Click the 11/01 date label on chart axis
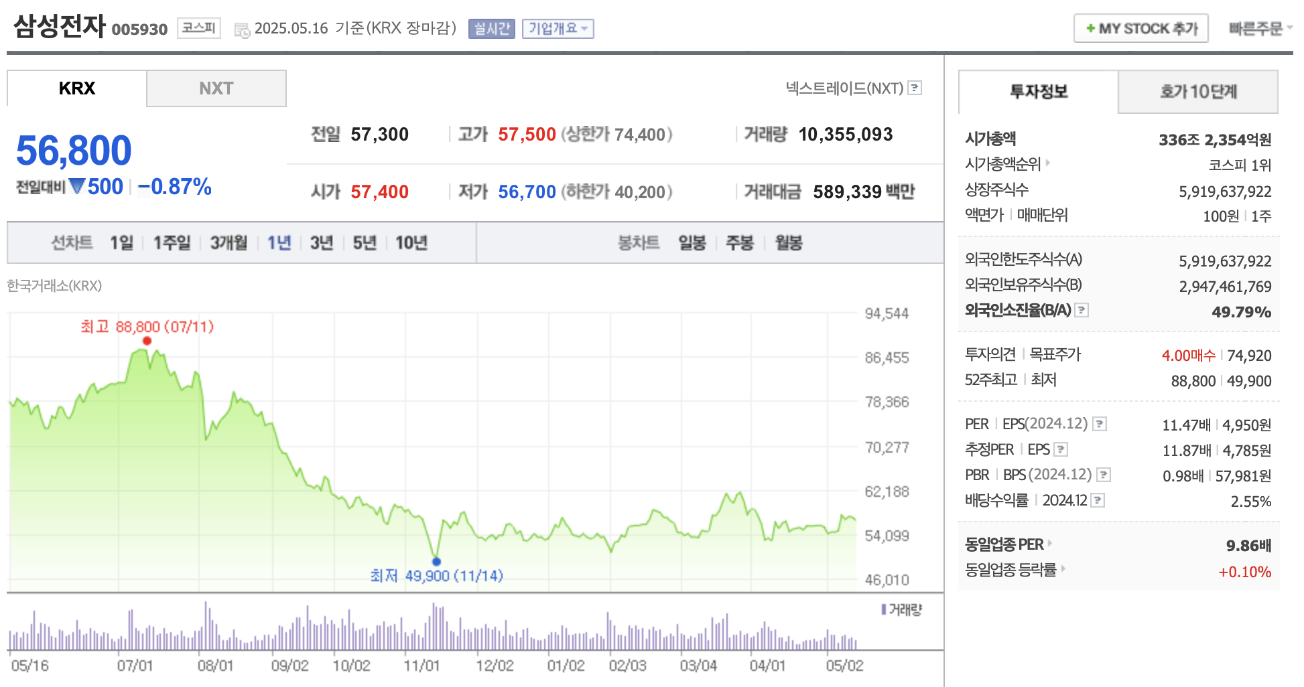 pyautogui.click(x=421, y=666)
